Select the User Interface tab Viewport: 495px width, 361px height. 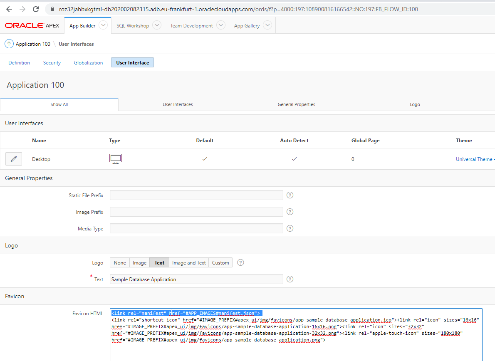click(x=133, y=62)
